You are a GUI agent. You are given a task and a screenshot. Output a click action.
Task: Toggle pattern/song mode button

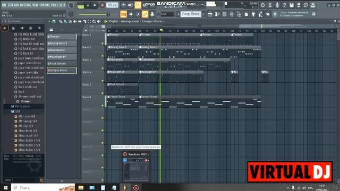[x=80, y=6]
